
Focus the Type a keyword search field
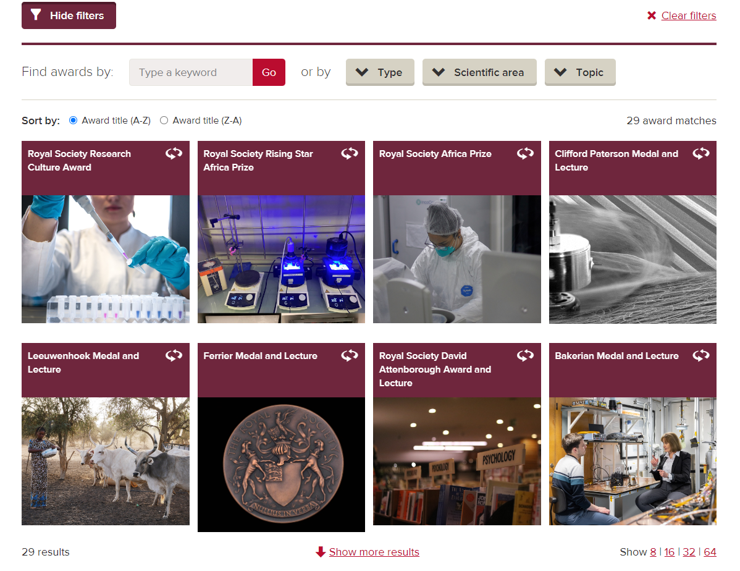point(191,72)
